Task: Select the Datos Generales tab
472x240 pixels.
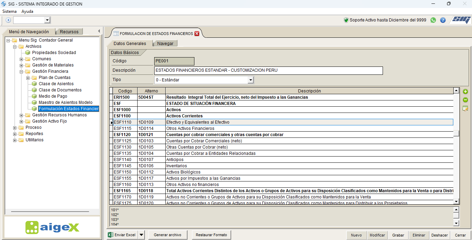Action: (x=130, y=44)
